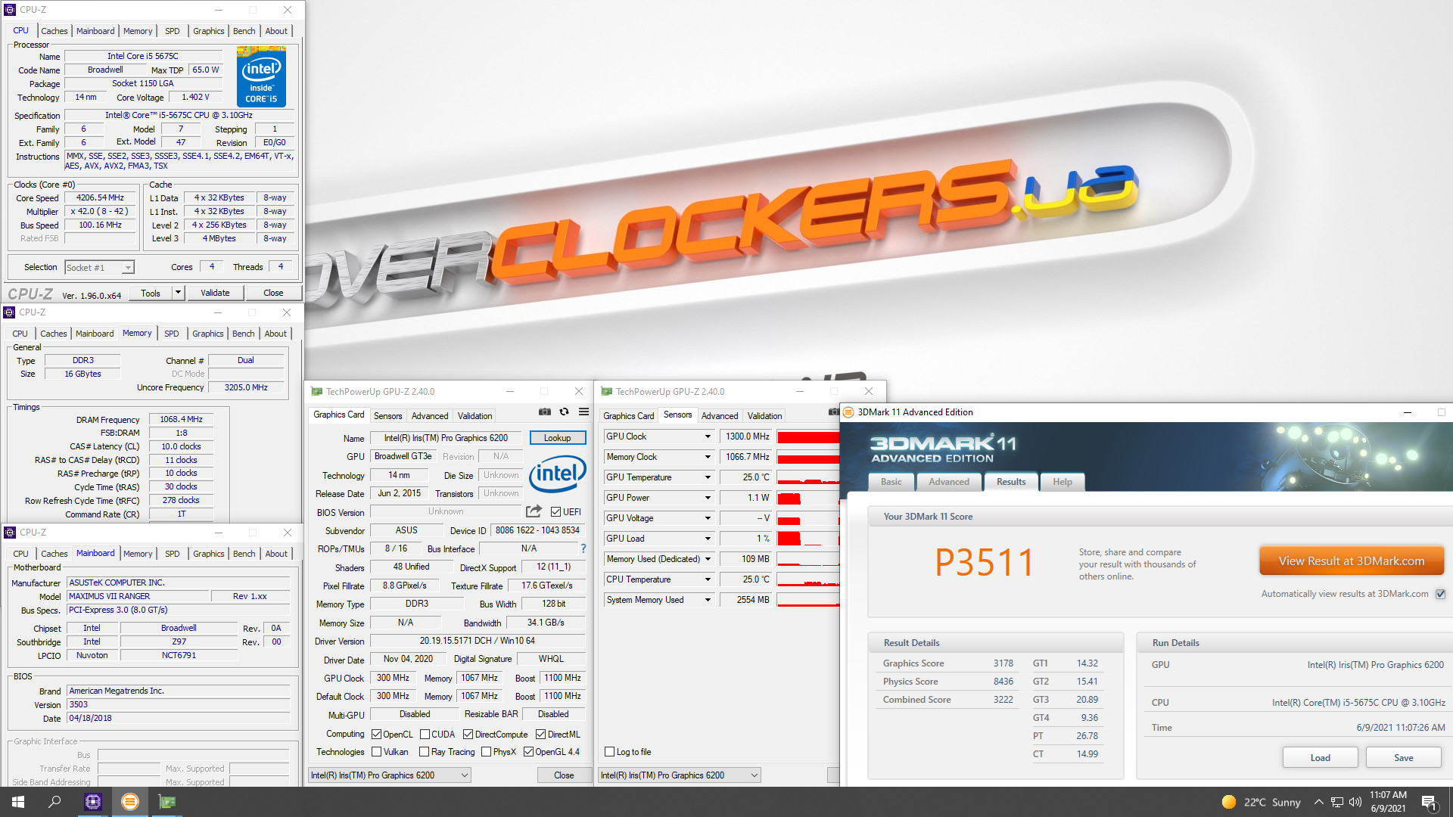Switch to 3DMark Basic tab

(x=891, y=482)
